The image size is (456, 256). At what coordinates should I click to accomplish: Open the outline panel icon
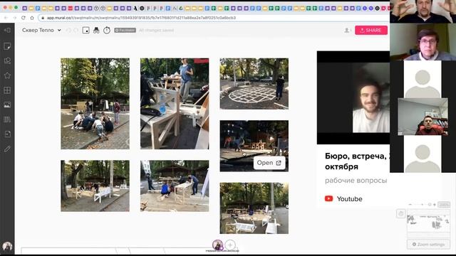[85, 30]
